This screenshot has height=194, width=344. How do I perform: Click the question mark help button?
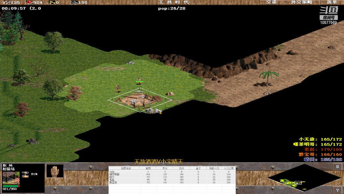pyautogui.click(x=337, y=190)
